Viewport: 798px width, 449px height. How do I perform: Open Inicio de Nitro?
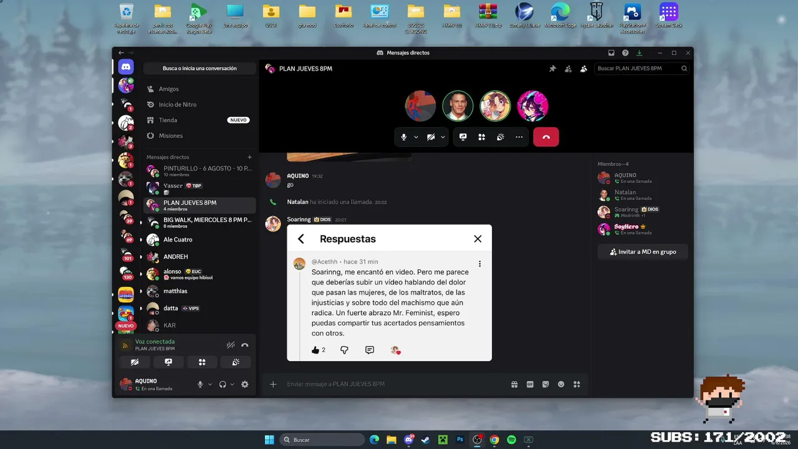(x=199, y=105)
